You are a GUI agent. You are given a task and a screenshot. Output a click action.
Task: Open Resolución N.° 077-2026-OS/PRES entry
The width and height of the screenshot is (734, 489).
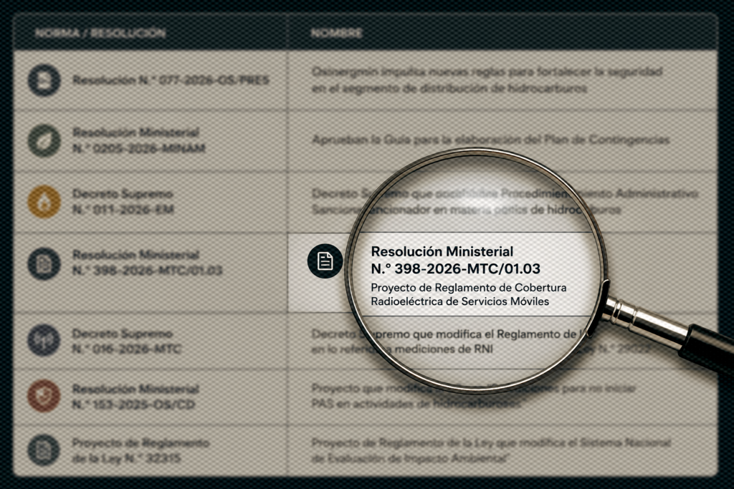(x=171, y=80)
